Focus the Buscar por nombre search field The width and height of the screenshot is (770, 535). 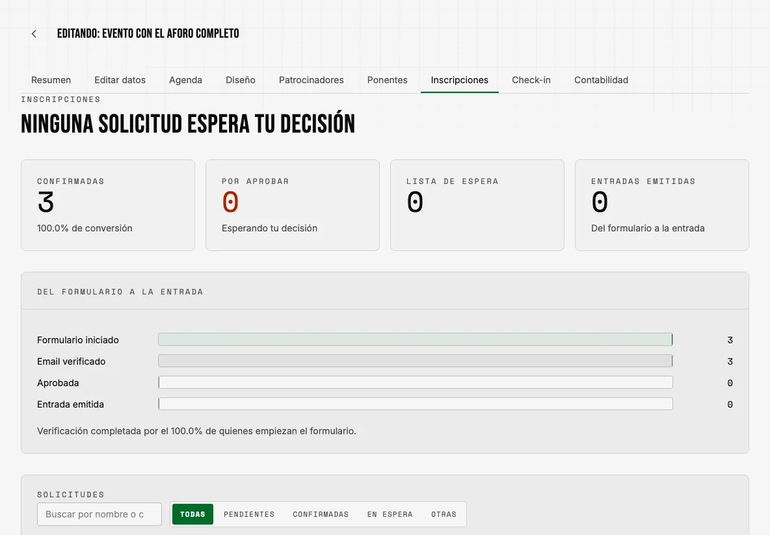coord(100,514)
